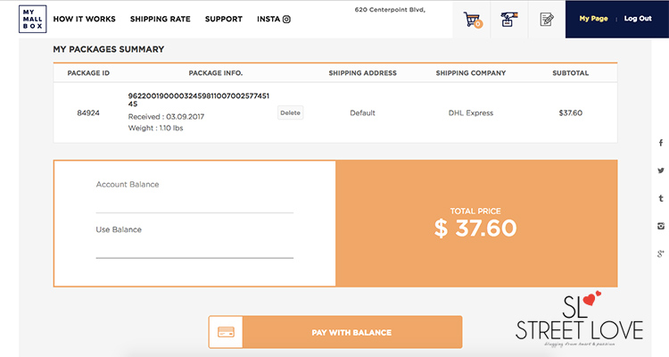Open the Tumblr sidebar icon
The height and width of the screenshot is (357, 669).
pos(660,198)
